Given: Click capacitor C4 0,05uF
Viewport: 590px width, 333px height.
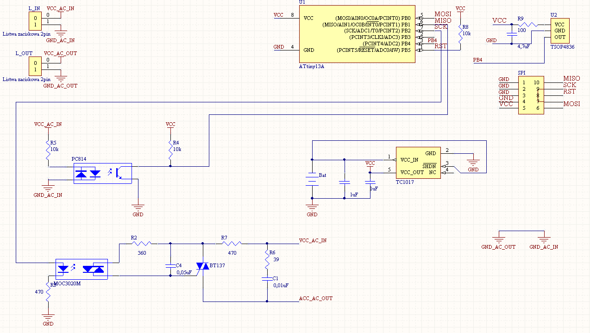Looking at the screenshot, I should coord(171,266).
